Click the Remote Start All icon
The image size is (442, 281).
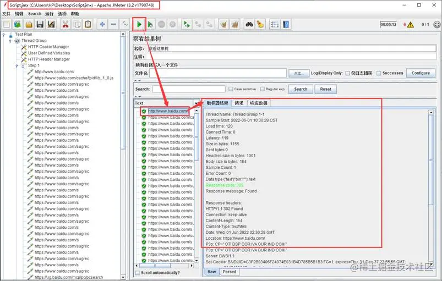tap(187, 25)
